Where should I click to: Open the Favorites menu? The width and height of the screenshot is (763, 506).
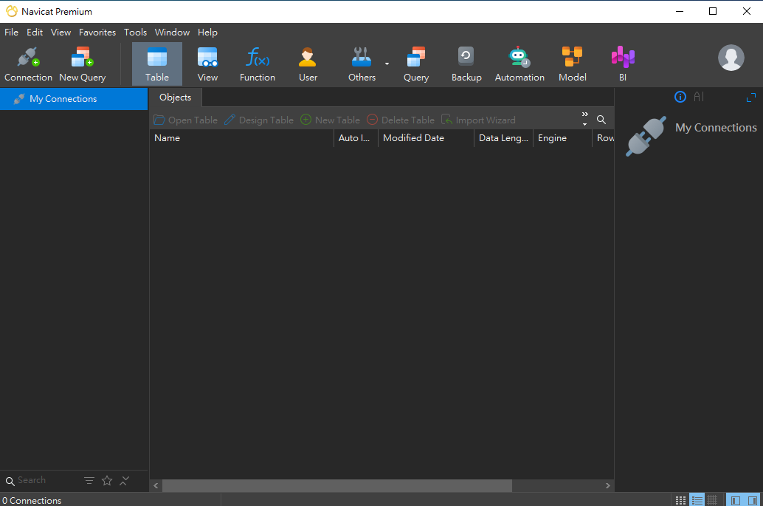(97, 33)
